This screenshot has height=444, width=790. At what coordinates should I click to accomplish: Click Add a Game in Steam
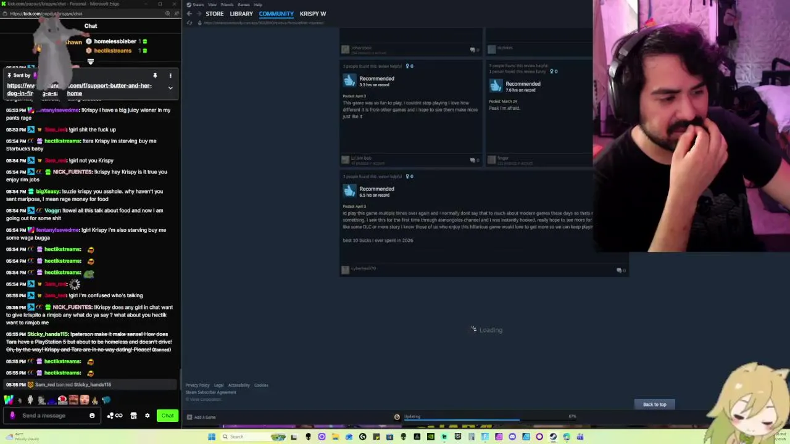coord(202,417)
